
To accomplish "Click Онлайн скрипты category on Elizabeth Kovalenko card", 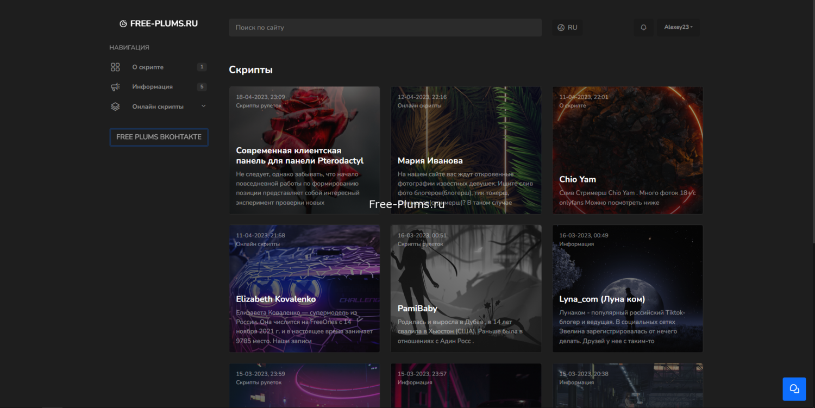I will tap(258, 244).
